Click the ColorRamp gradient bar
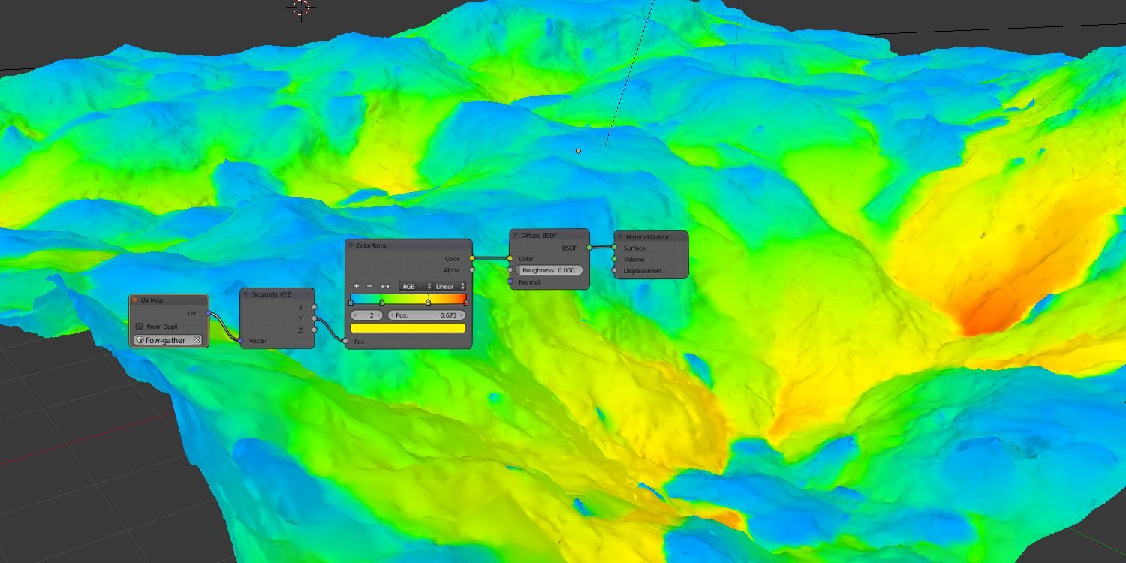 coord(408,299)
